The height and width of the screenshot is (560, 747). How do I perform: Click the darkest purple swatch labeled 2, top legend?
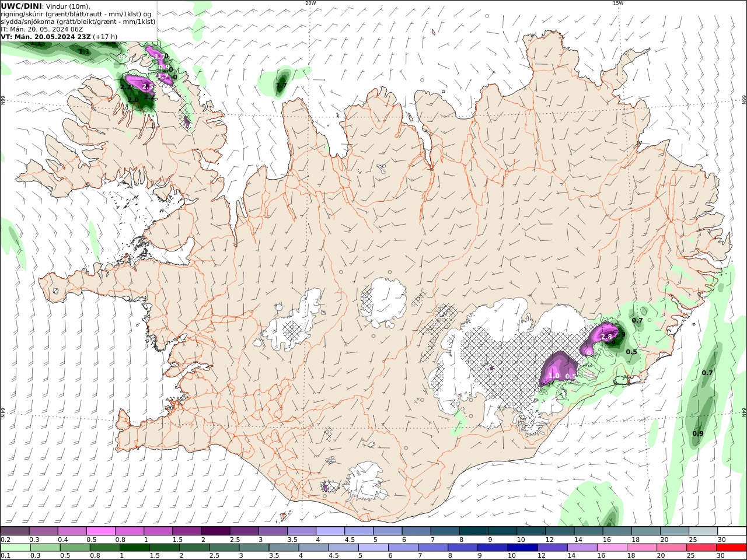coord(215,531)
